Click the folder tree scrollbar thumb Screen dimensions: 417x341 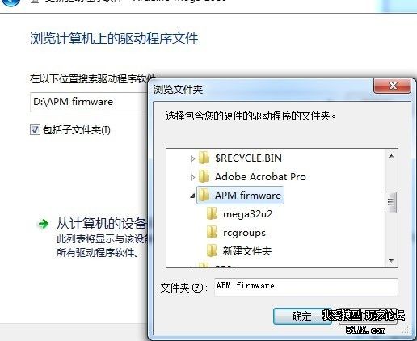[x=391, y=202]
